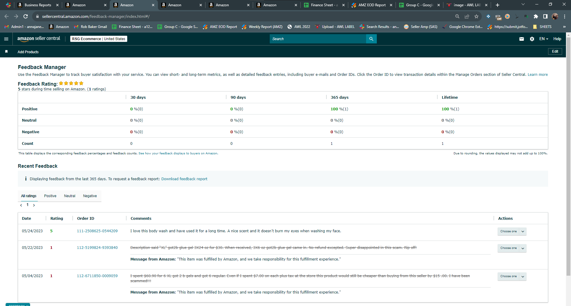Close the image - AWL LAB browser tab
The image size is (571, 306).
tap(486, 5)
